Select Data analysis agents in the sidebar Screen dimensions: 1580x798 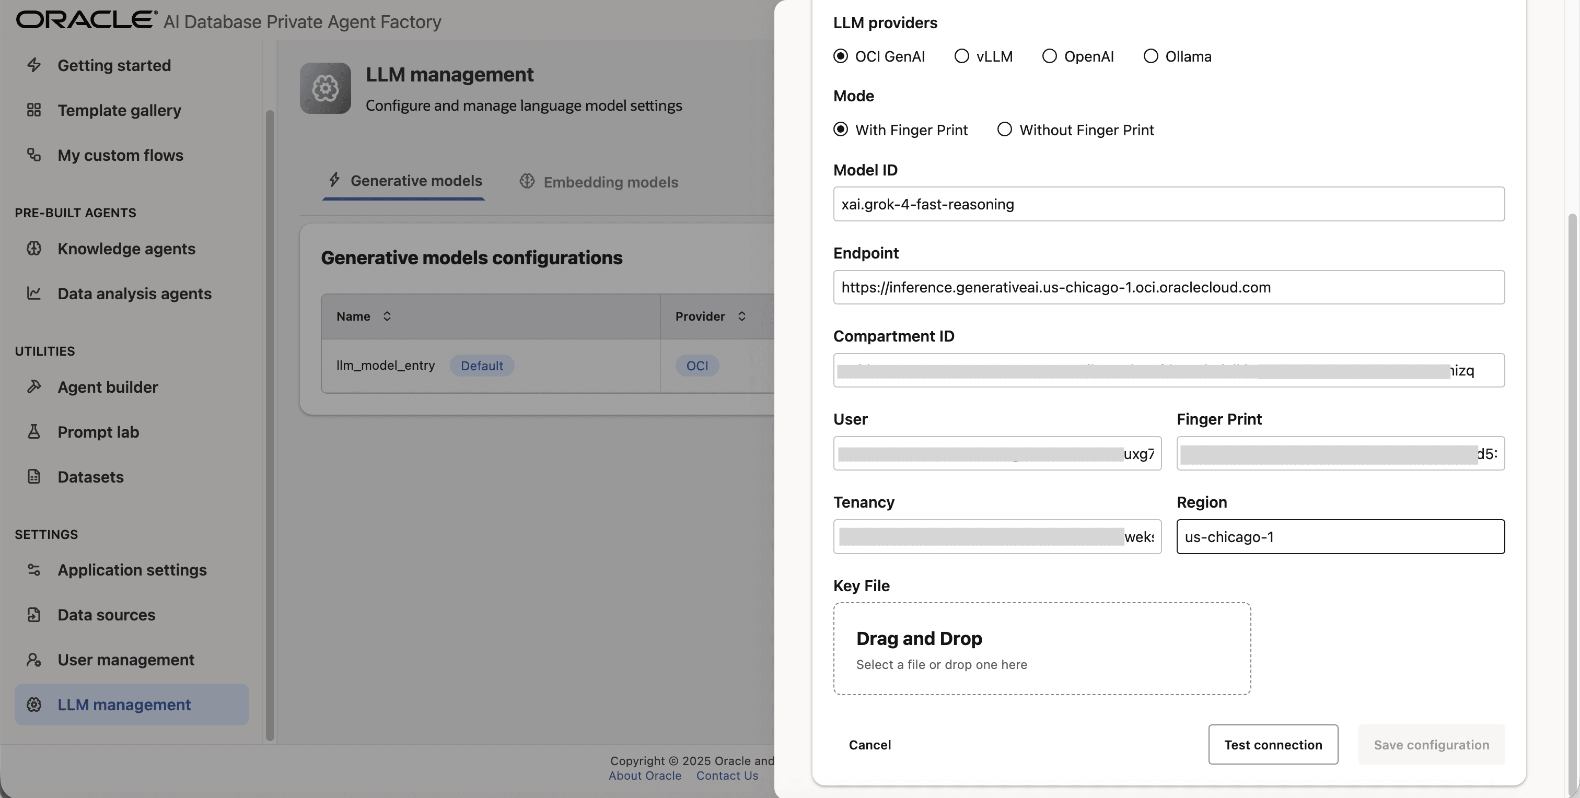click(134, 294)
